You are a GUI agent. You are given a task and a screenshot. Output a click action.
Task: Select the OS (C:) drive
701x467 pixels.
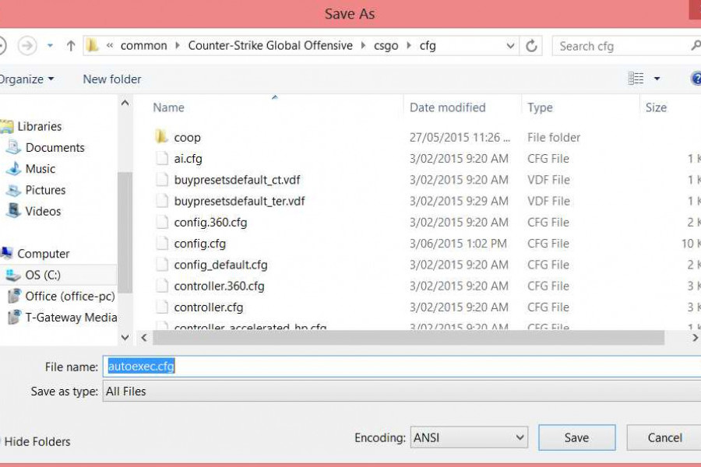[43, 275]
